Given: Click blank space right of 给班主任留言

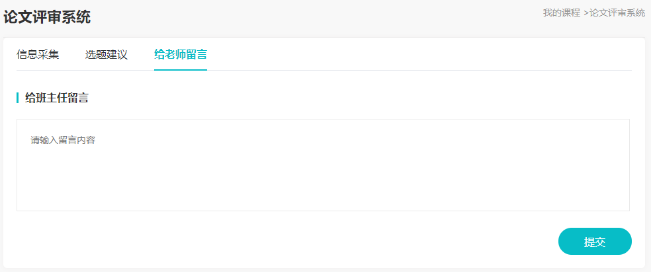Looking at the screenshot, I should click(x=331, y=98).
